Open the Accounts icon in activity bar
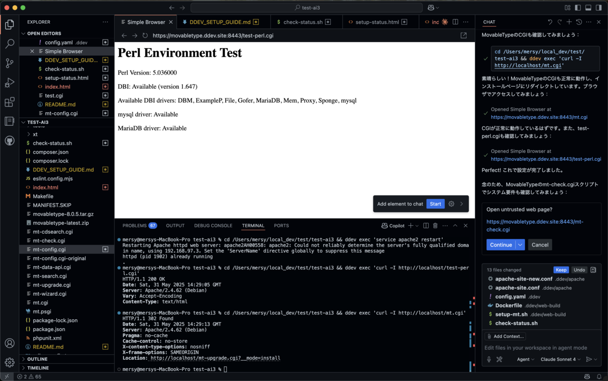Image resolution: width=608 pixels, height=381 pixels. [9, 343]
